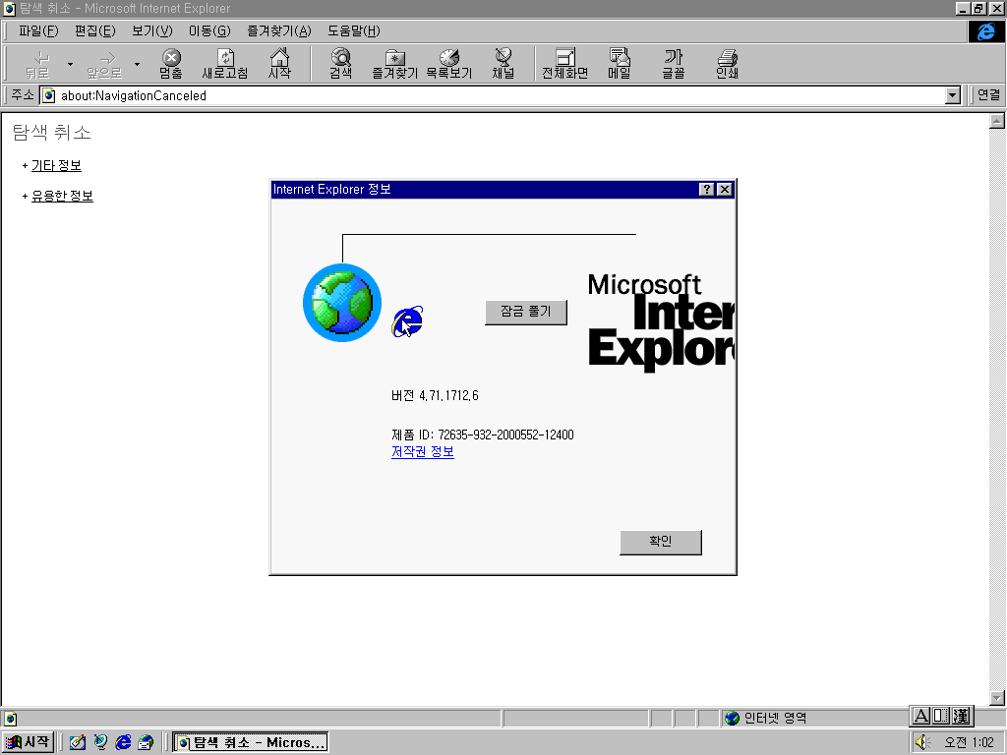
Task: Click the scrollbar up arrow
Action: click(x=997, y=121)
